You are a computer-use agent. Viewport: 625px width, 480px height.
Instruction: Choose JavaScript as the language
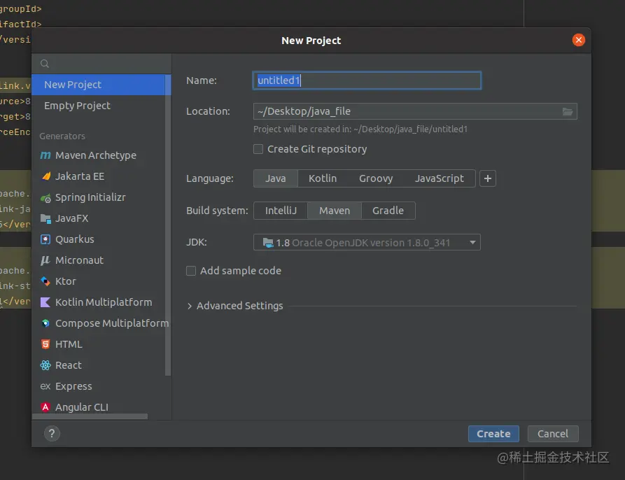pos(440,178)
